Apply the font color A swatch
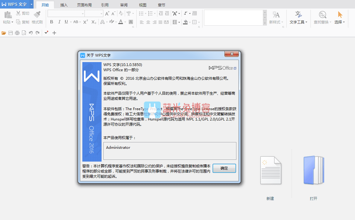Image resolution: width=355 pixels, height=220 pixels. (x=121, y=22)
